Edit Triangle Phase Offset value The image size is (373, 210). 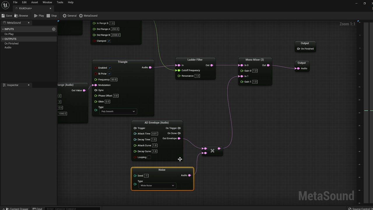point(116,96)
